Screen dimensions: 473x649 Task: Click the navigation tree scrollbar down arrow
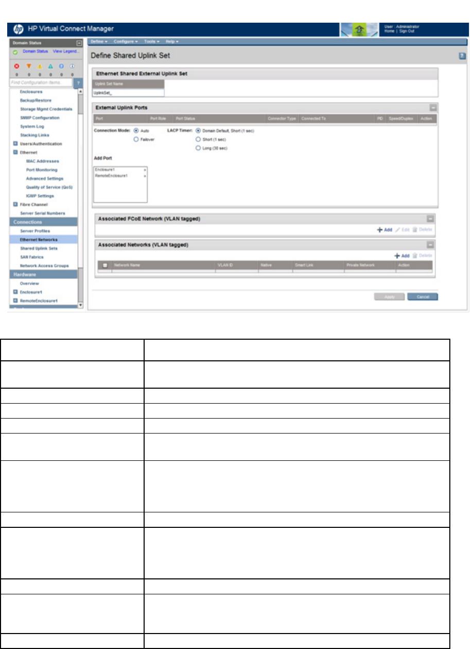pyautogui.click(x=80, y=305)
